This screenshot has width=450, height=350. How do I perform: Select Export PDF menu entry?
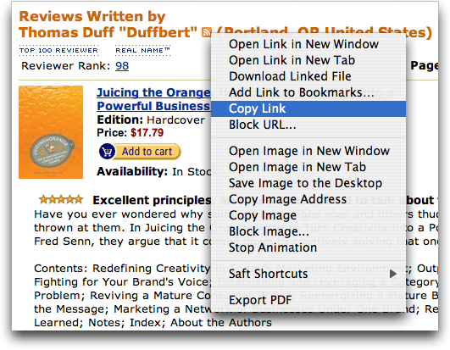coord(308,300)
